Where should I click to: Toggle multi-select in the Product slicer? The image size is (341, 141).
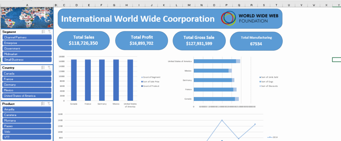point(43,103)
